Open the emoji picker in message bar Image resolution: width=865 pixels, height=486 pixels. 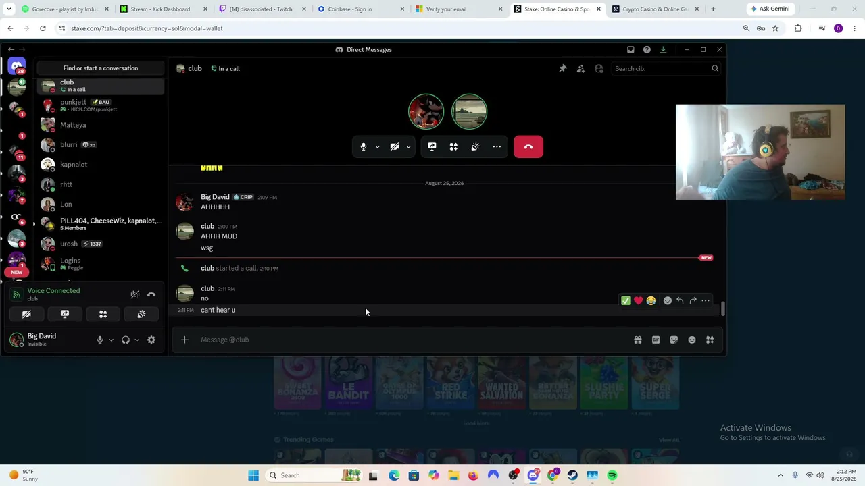(692, 340)
